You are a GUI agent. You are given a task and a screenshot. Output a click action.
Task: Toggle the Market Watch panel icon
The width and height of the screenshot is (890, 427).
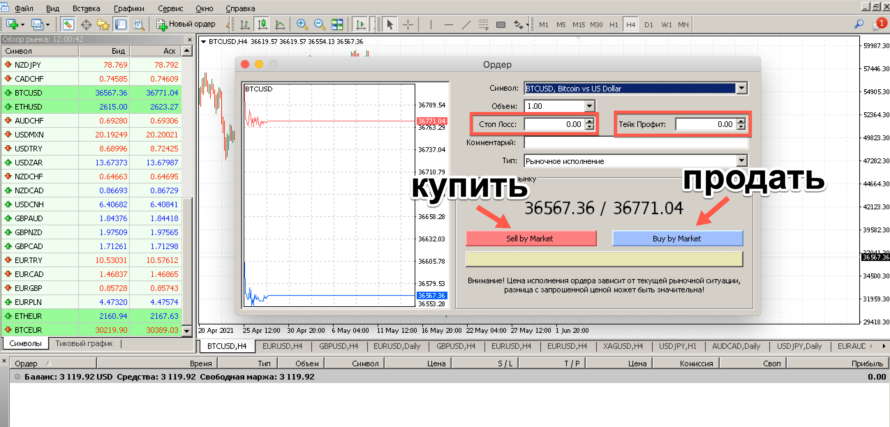pos(68,24)
